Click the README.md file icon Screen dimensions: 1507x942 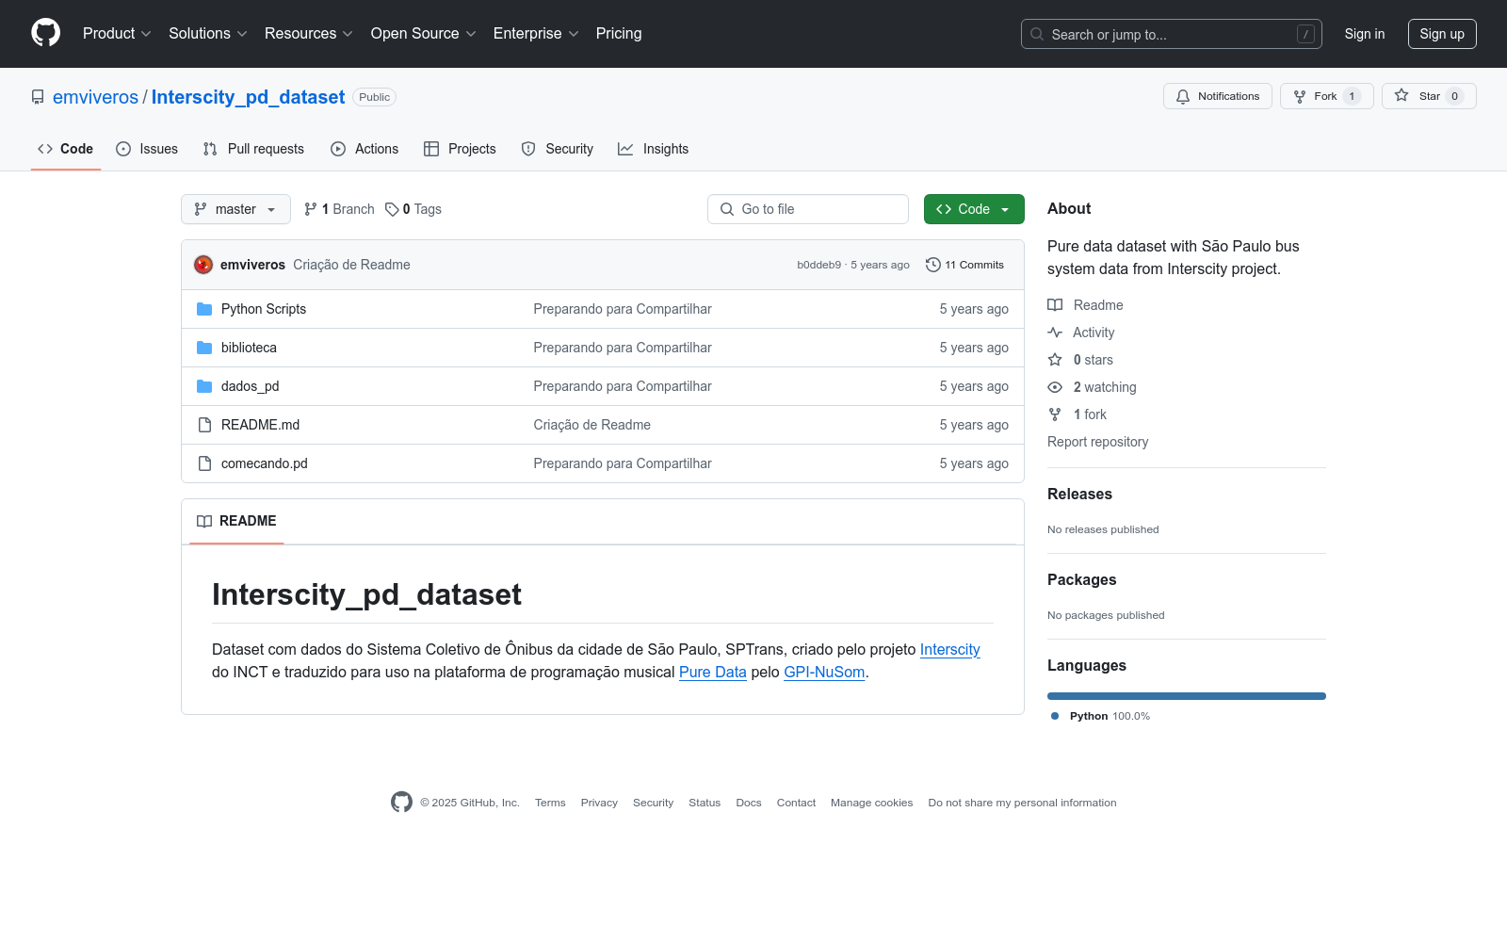(x=204, y=425)
